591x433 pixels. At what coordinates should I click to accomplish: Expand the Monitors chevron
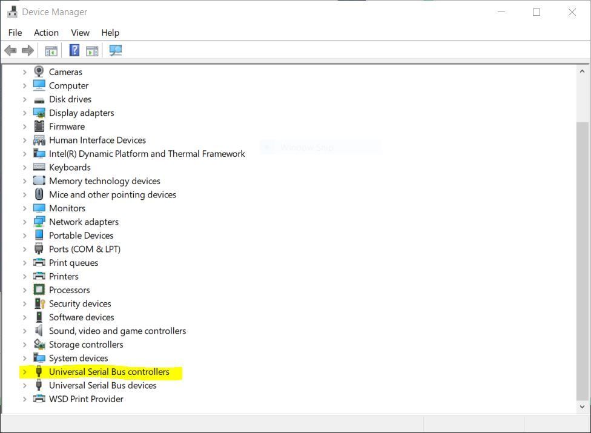(24, 208)
